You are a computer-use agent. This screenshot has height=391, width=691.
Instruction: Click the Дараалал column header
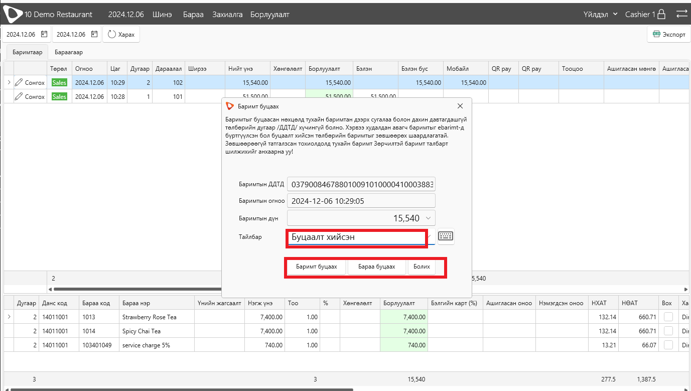pos(169,68)
